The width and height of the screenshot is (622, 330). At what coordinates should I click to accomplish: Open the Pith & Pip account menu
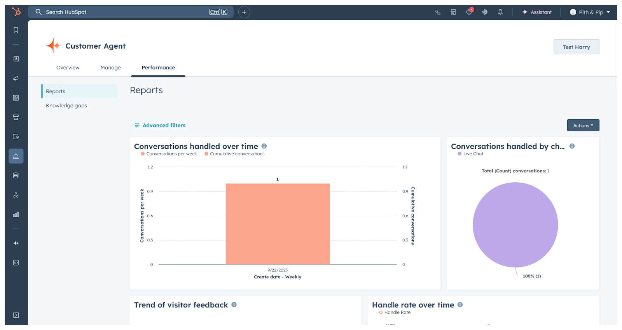point(590,12)
